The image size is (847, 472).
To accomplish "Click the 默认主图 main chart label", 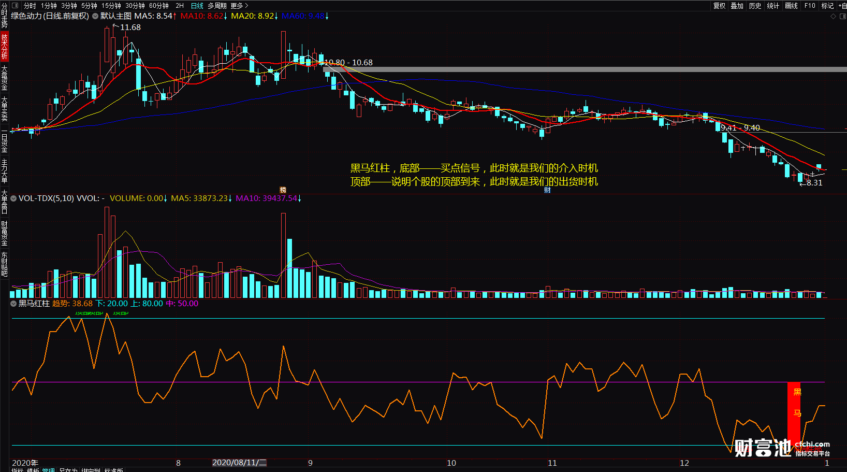I will pos(116,16).
